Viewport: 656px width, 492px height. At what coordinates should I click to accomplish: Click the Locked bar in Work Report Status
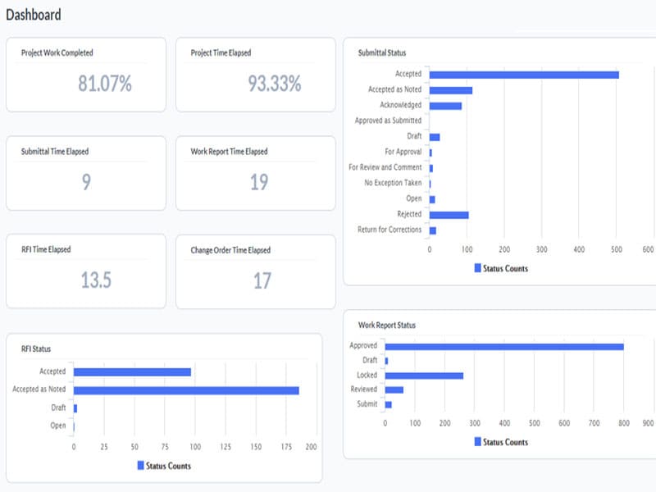[x=424, y=376]
